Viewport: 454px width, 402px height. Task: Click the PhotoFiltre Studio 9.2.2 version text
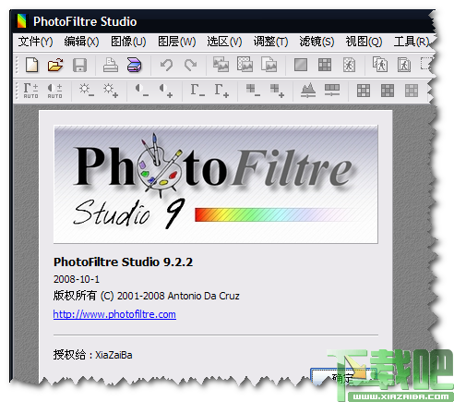[x=123, y=262]
